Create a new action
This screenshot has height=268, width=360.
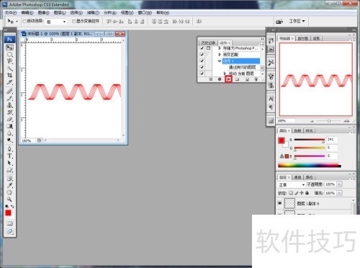[x=247, y=79]
